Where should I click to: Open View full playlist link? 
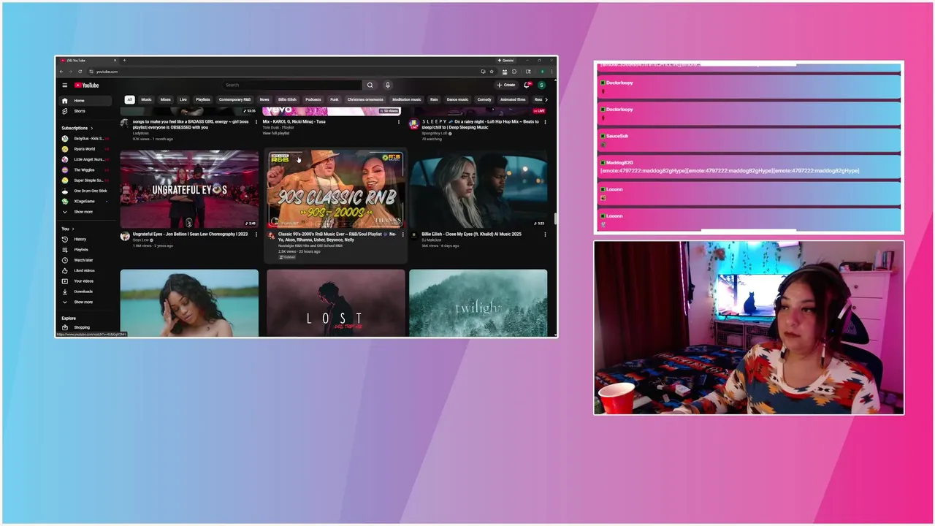click(276, 133)
